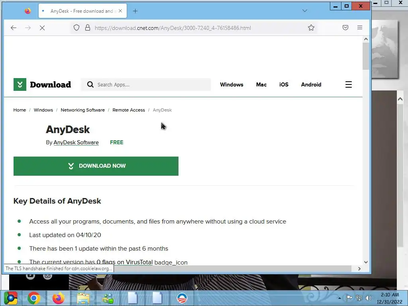Open the first blank document taskbar icon

(x=133, y=298)
